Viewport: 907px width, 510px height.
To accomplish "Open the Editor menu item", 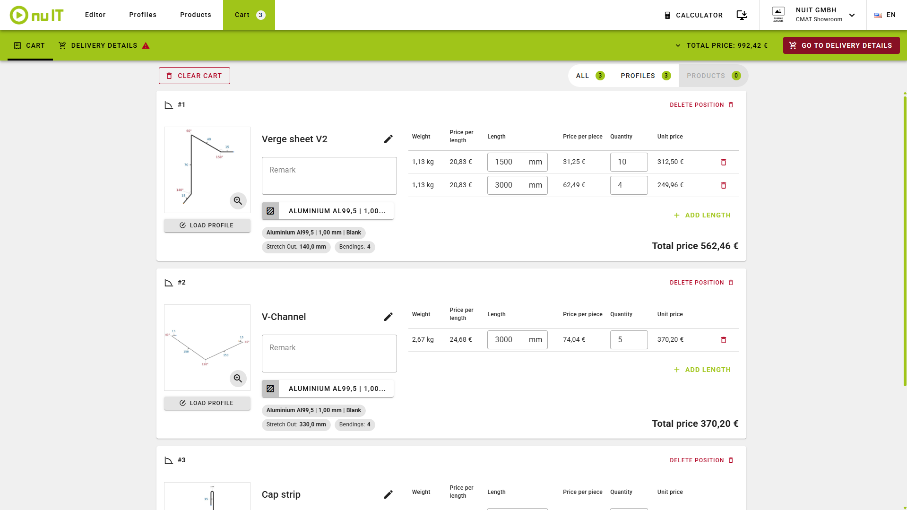I will (x=95, y=15).
